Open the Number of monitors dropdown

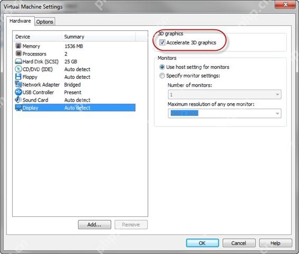click(x=225, y=95)
